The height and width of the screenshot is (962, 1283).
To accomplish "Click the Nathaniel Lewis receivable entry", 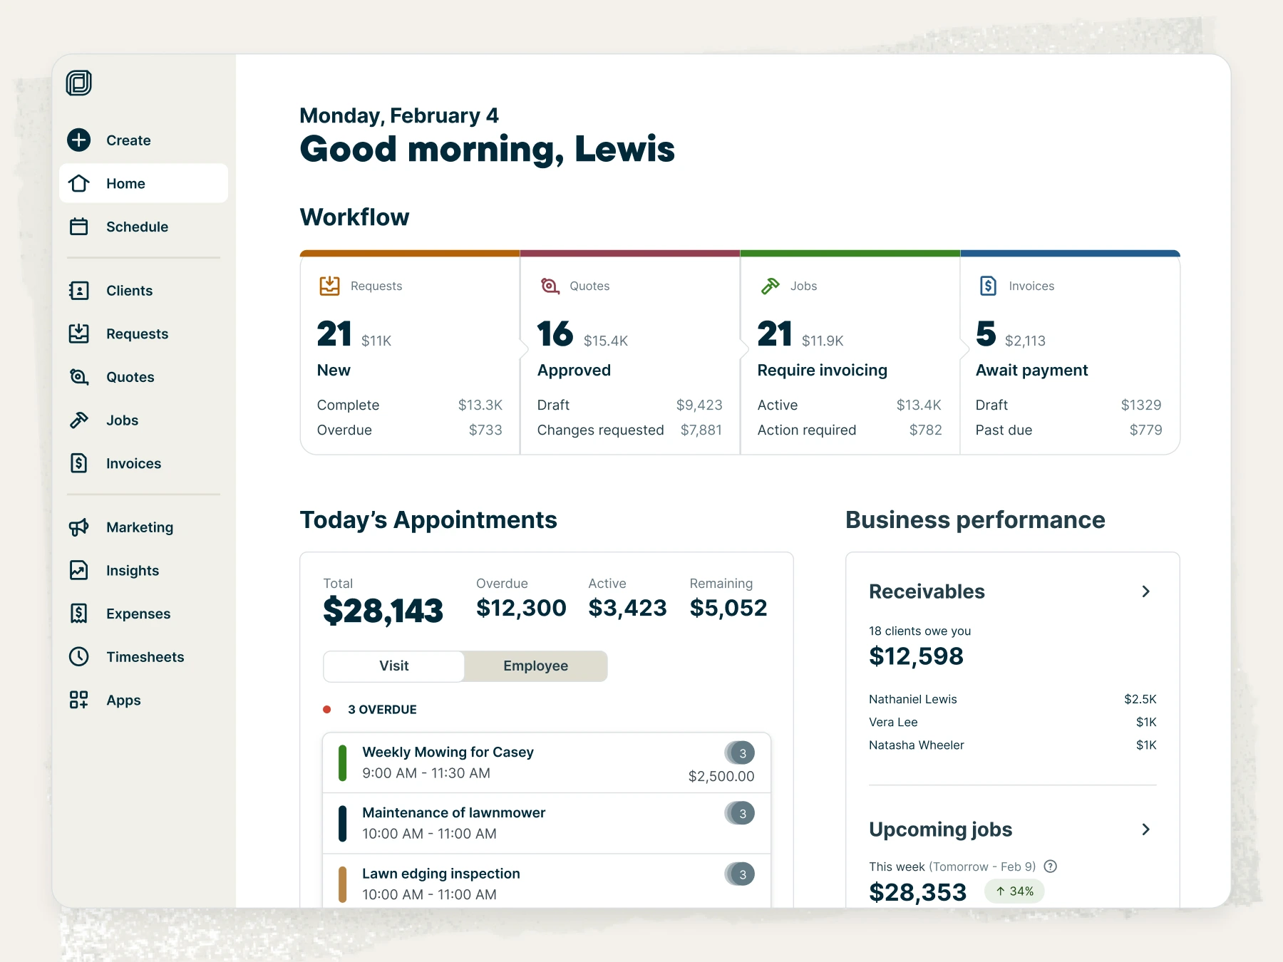I will [x=913, y=699].
